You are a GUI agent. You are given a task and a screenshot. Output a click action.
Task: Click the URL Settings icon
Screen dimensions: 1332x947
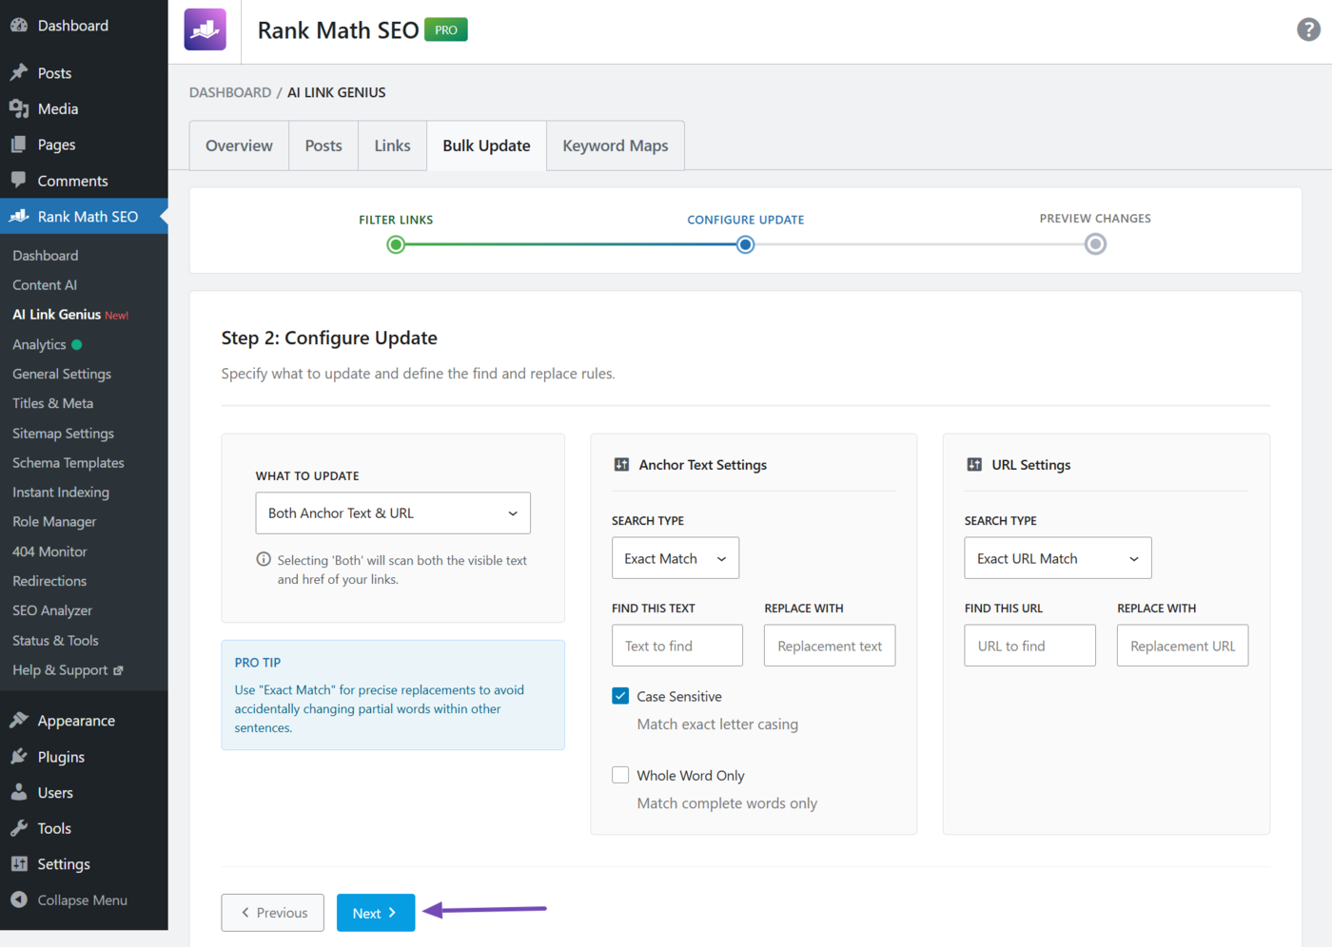point(974,464)
